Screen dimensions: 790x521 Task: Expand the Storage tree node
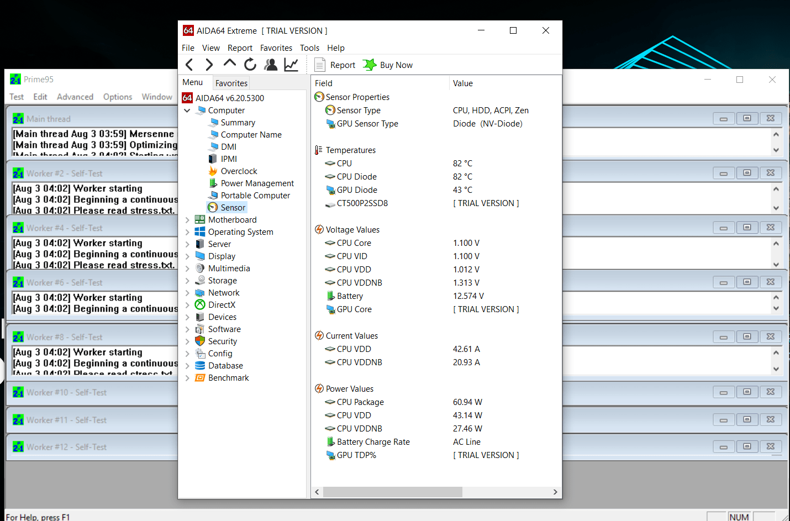tap(187, 281)
